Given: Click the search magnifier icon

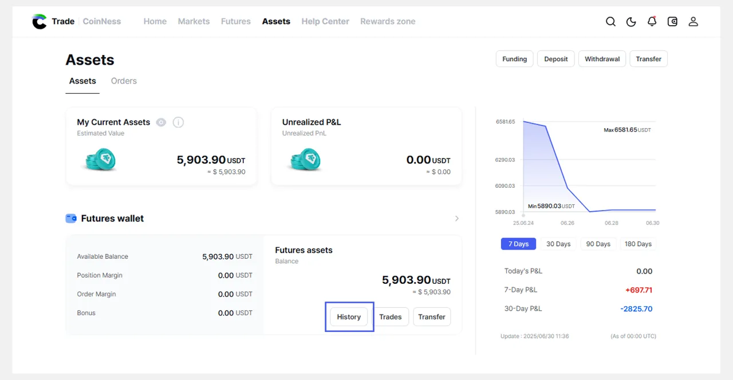Looking at the screenshot, I should point(610,22).
